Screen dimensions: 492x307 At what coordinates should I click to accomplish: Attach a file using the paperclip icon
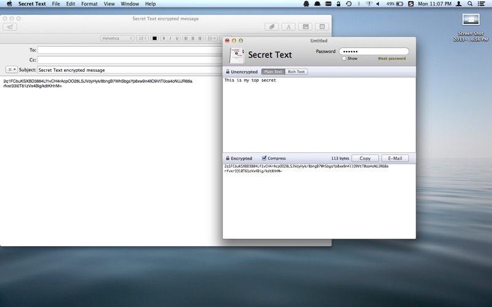[x=272, y=27]
